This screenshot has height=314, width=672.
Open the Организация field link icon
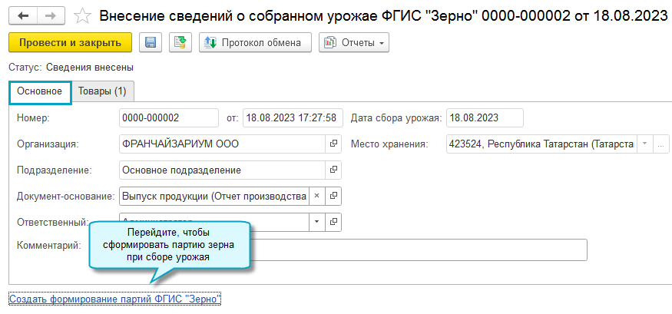(333, 144)
